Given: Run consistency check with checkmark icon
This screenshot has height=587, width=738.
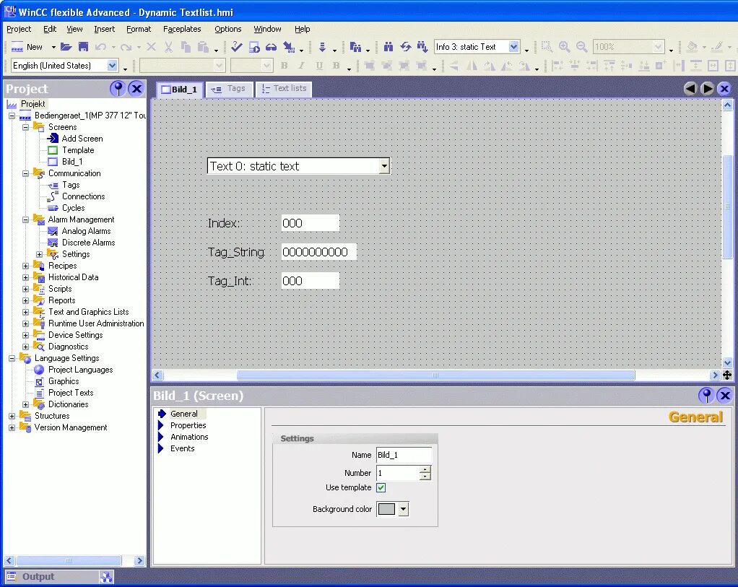Looking at the screenshot, I should (236, 47).
